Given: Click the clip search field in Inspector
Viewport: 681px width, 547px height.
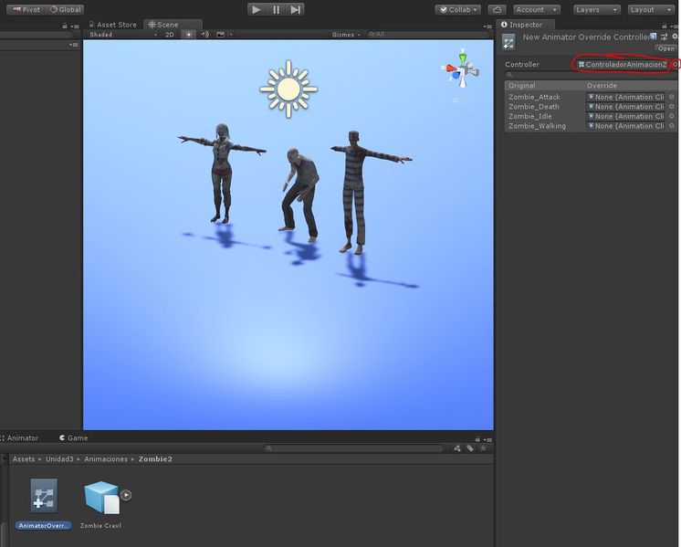Looking at the screenshot, I should tap(591, 75).
